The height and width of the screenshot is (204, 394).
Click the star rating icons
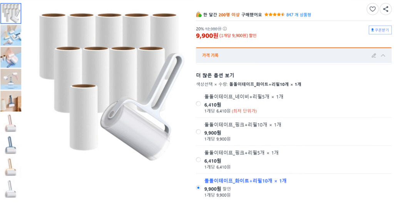click(274, 15)
